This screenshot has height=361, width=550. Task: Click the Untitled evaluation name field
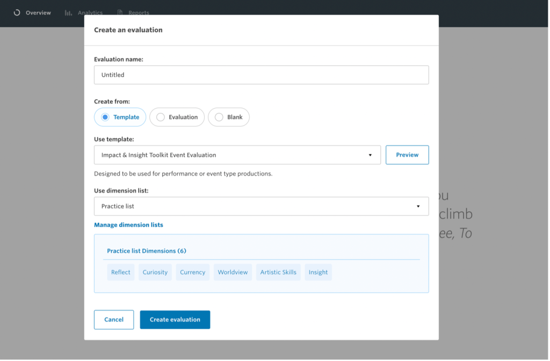point(261,75)
